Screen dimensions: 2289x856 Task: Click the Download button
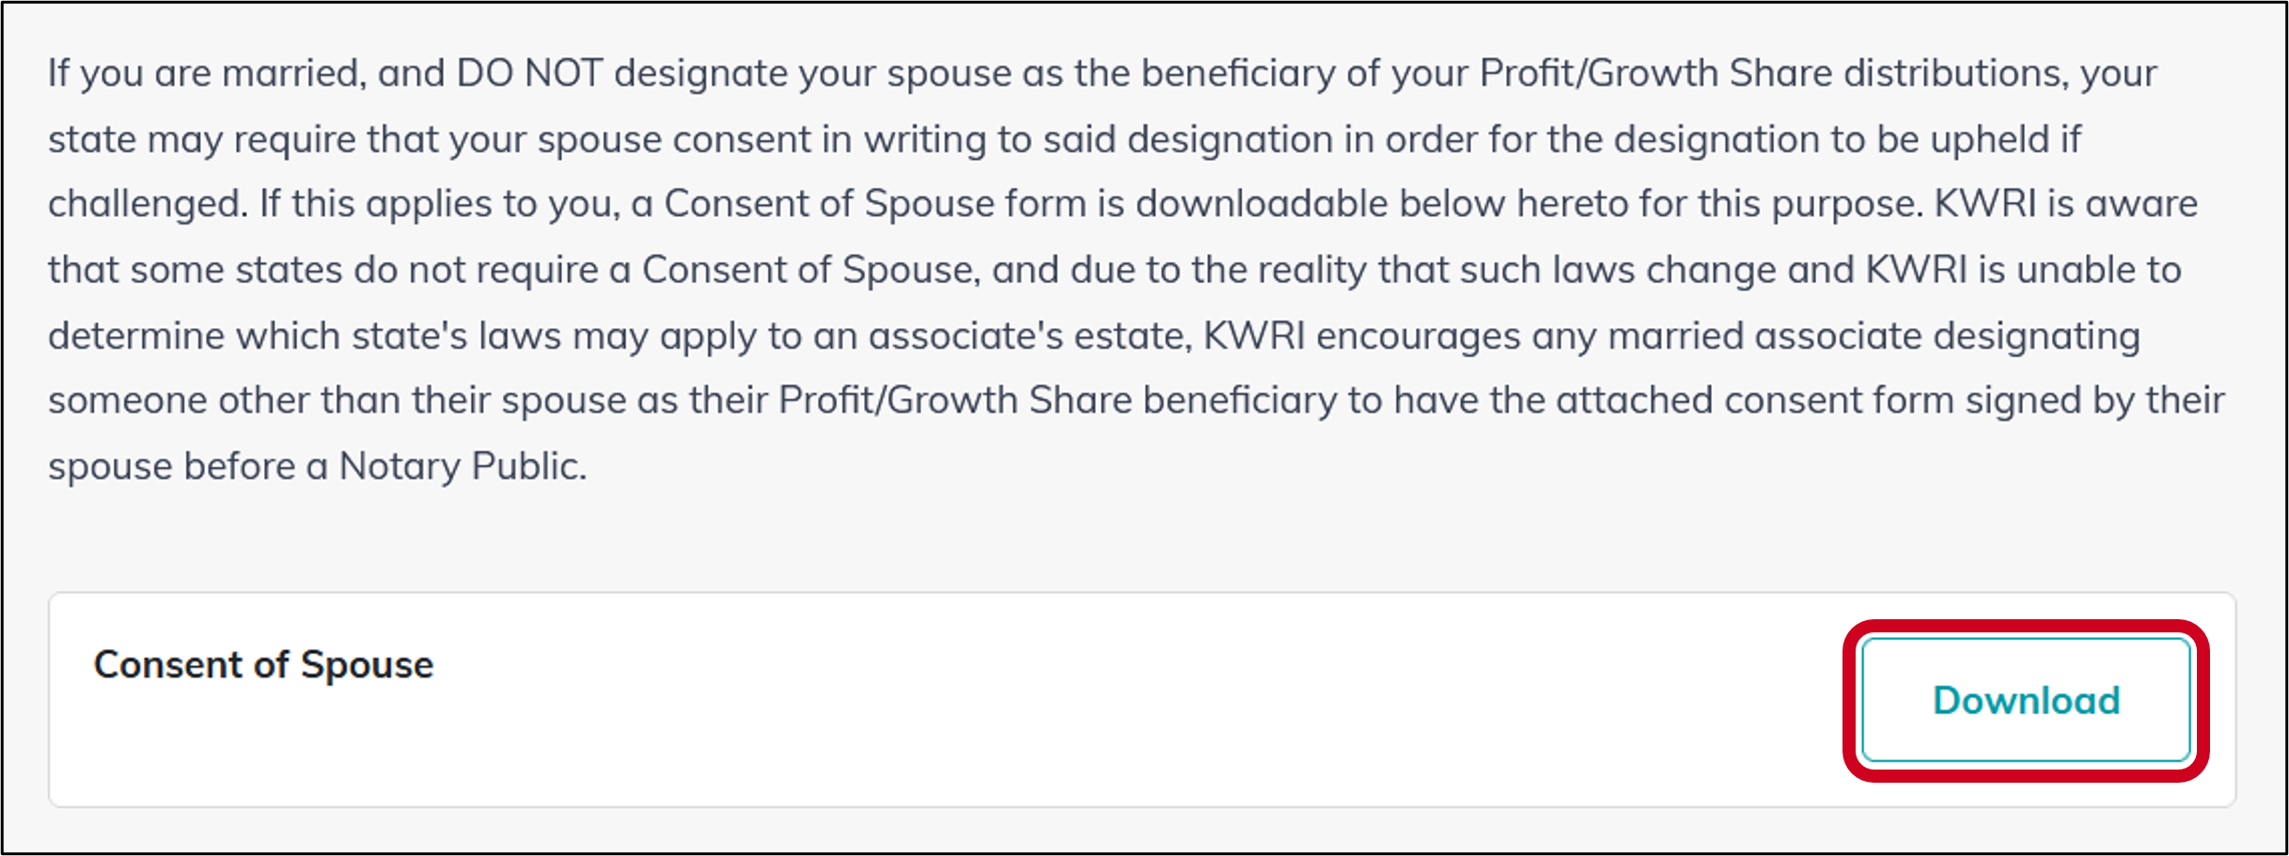2026,700
